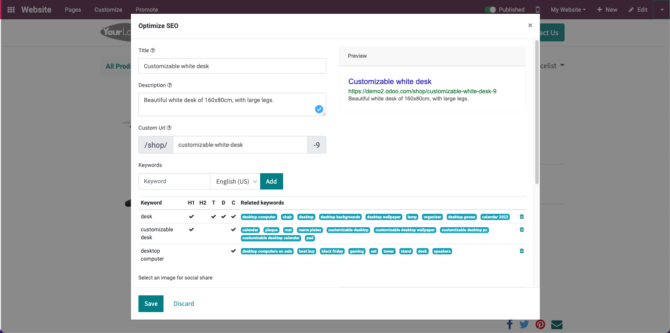The image size is (670, 333).
Task: Click the Title help question mark icon
Action: click(x=153, y=51)
